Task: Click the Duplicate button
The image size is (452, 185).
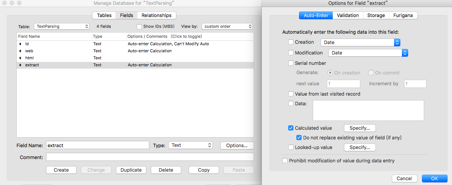Action: 131,170
